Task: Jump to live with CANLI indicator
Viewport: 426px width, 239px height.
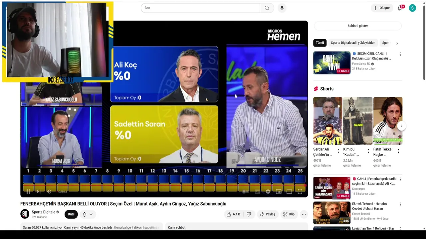Action: click(x=63, y=192)
